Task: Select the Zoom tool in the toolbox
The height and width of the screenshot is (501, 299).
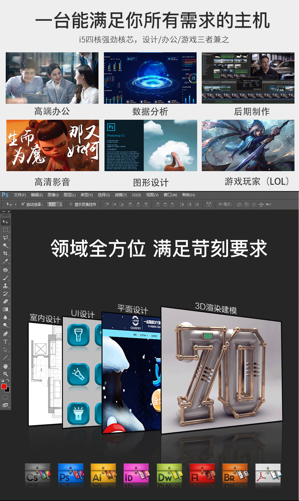Action: 5,374
